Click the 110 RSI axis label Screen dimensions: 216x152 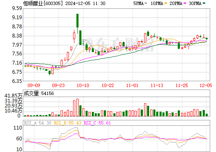(x=18, y=128)
